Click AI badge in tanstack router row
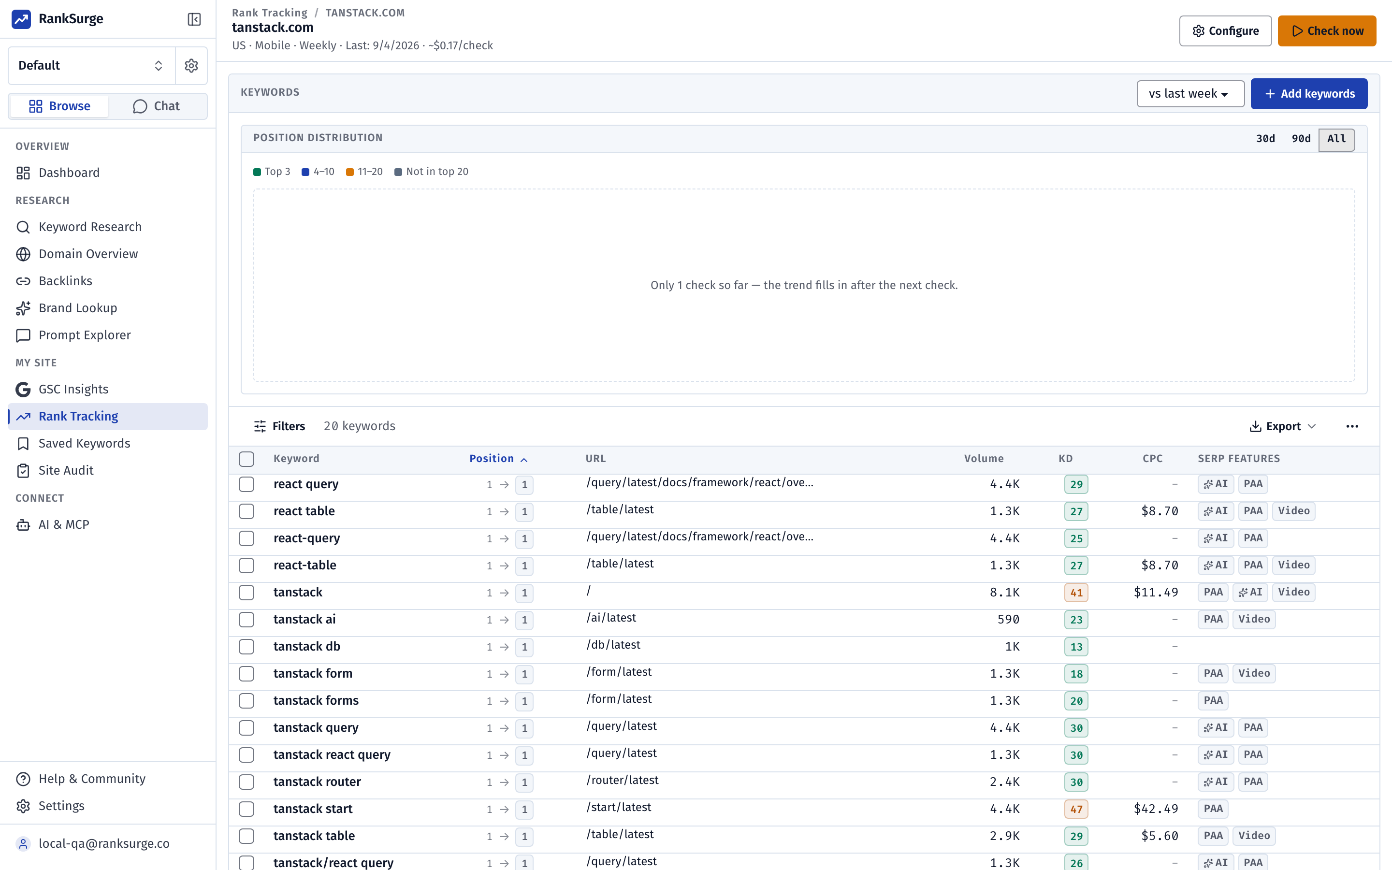 tap(1216, 782)
